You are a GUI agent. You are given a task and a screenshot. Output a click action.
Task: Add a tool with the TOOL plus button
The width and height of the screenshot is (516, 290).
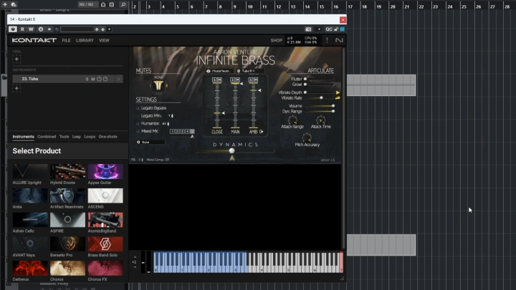pos(16,59)
